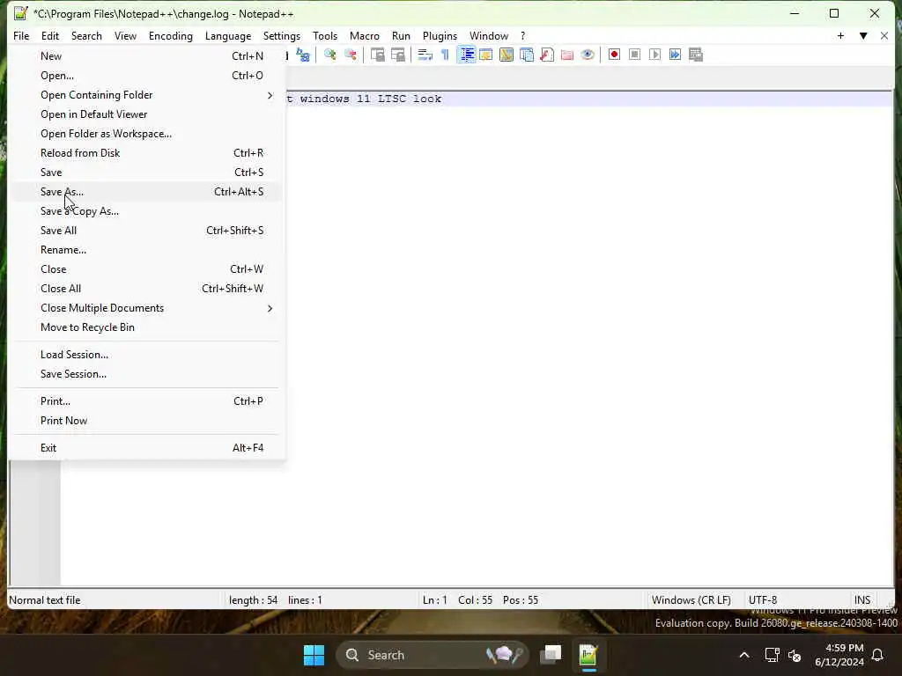This screenshot has width=902, height=676.
Task: Choose Close entry with Ctrl+W shortcut
Action: coord(146,269)
